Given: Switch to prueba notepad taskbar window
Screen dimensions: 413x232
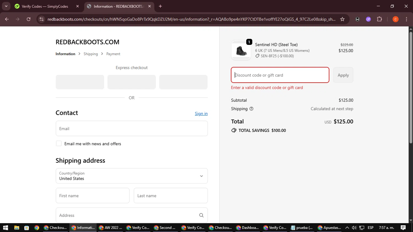Looking at the screenshot, I should click(x=302, y=228).
